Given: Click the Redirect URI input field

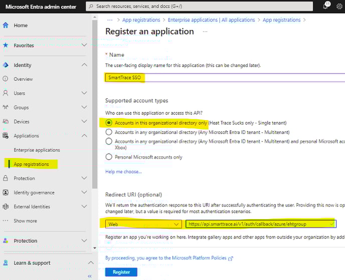Looking at the screenshot, I should coord(261,224).
